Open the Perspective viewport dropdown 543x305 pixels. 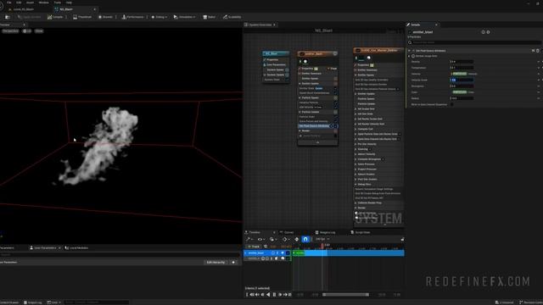pyautogui.click(x=10, y=31)
